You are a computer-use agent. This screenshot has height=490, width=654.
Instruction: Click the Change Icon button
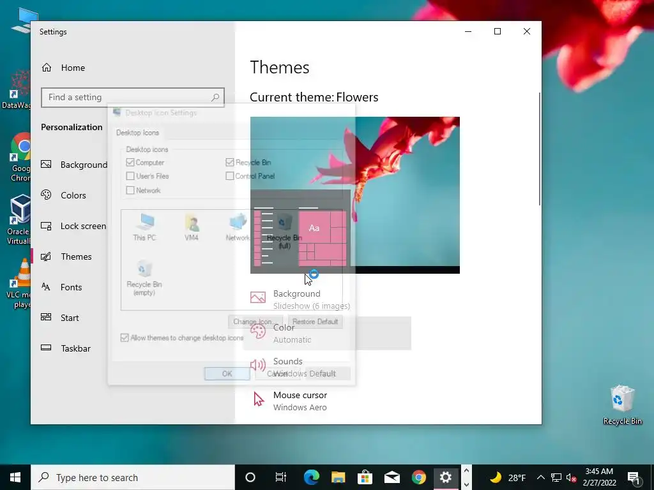[255, 322]
